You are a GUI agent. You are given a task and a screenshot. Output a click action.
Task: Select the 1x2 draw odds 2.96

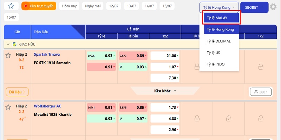pyautogui.click(x=165, y=129)
